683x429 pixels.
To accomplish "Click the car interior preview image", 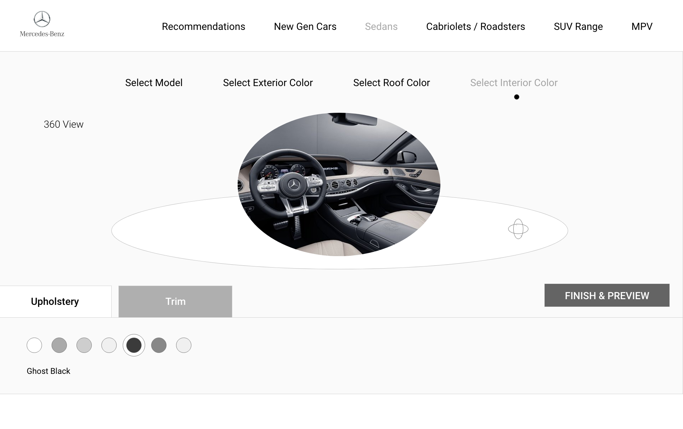I will point(339,184).
